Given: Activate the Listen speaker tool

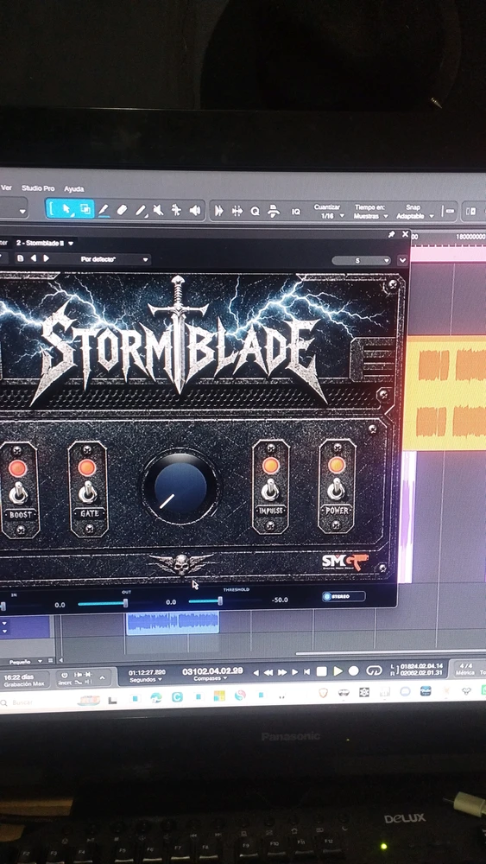Looking at the screenshot, I should [x=195, y=210].
